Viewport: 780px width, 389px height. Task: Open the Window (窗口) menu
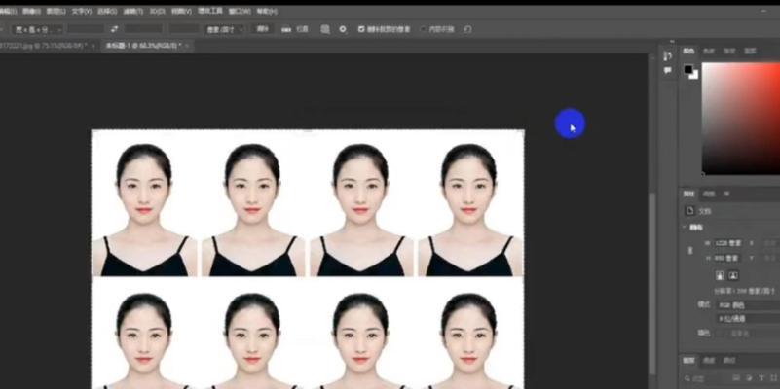coord(240,11)
